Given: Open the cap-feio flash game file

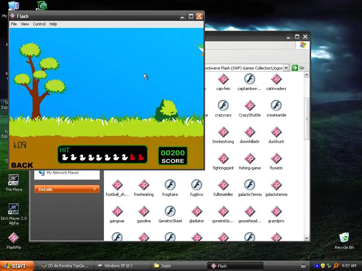Looking at the screenshot, I should click(223, 79).
